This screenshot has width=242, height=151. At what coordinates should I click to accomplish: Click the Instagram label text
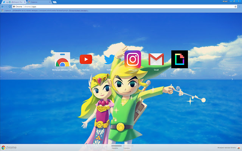tap(133, 70)
